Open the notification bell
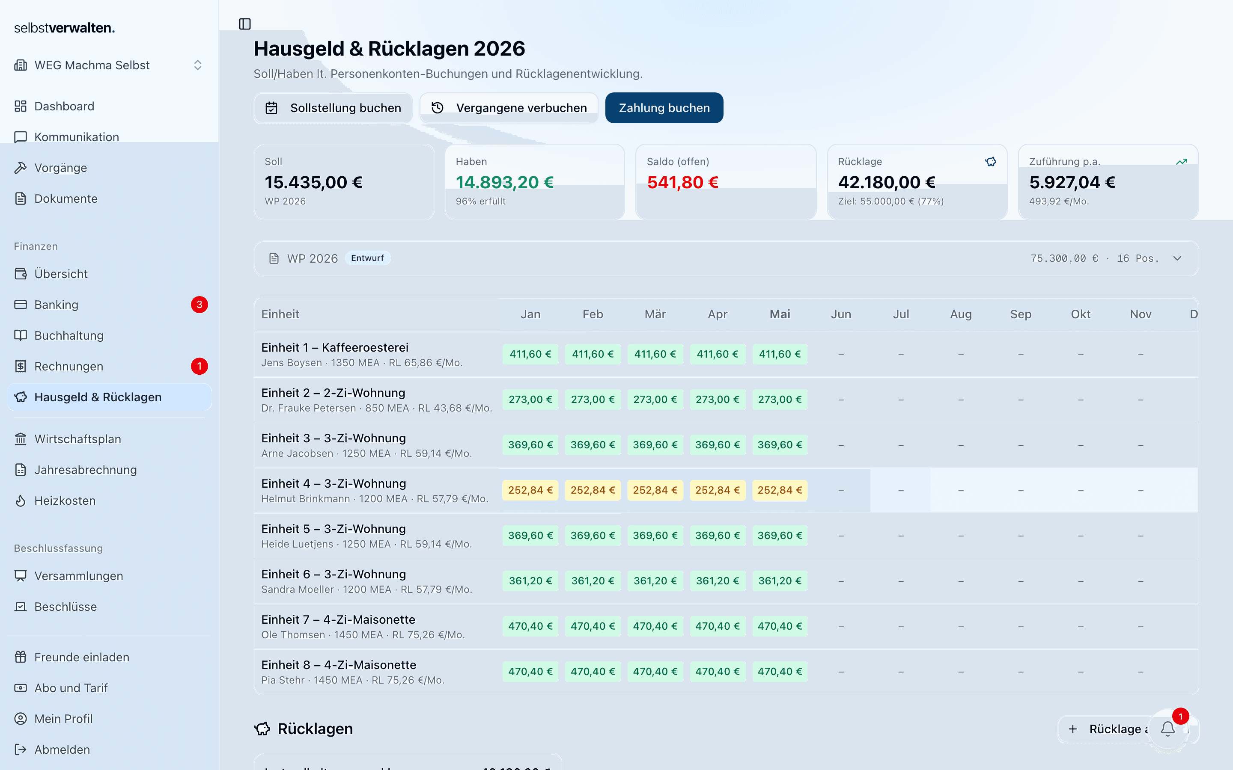This screenshot has height=770, width=1233. coord(1168,729)
